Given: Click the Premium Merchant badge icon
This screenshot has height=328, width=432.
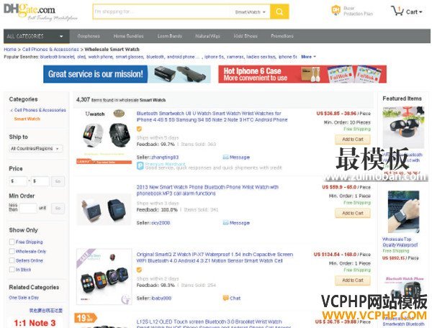Looking at the screenshot, I should pyautogui.click(x=140, y=165).
